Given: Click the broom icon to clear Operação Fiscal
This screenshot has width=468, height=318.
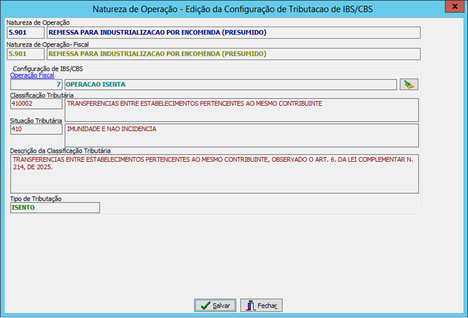Looking at the screenshot, I should click(408, 84).
